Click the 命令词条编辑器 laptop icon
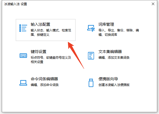 tap(23, 83)
